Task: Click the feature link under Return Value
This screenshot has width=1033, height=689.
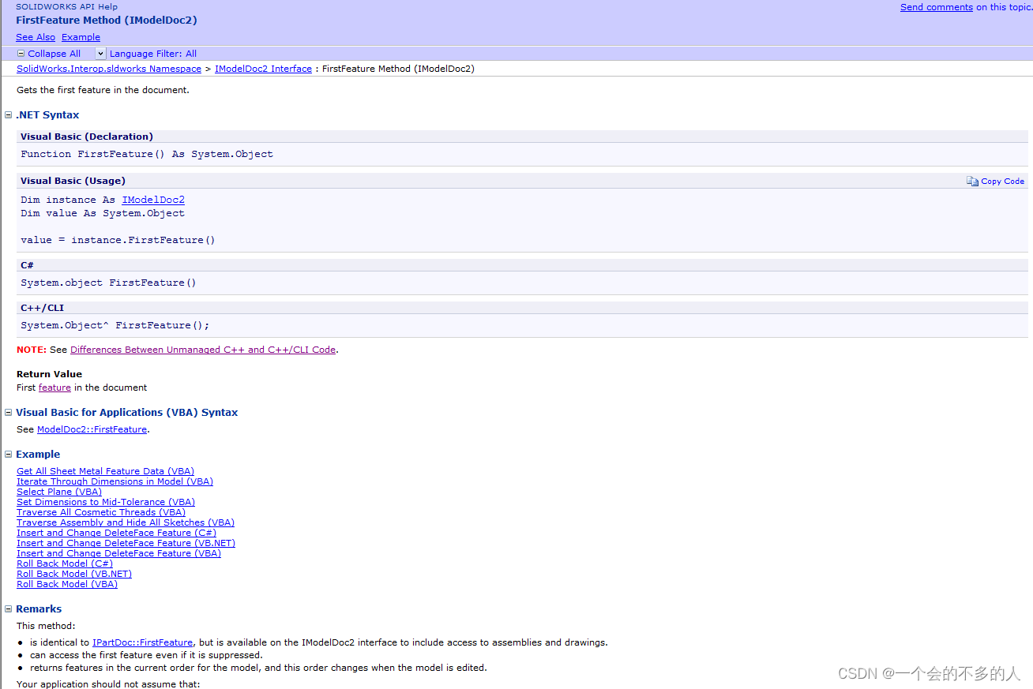Action: (54, 388)
